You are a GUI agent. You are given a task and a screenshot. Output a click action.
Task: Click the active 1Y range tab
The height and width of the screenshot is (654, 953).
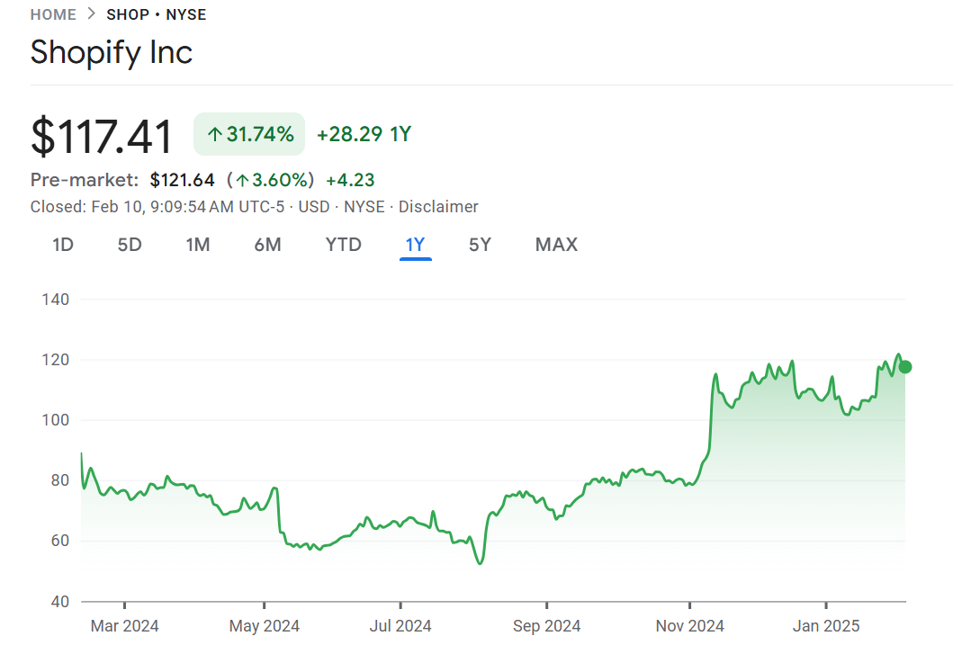416,245
